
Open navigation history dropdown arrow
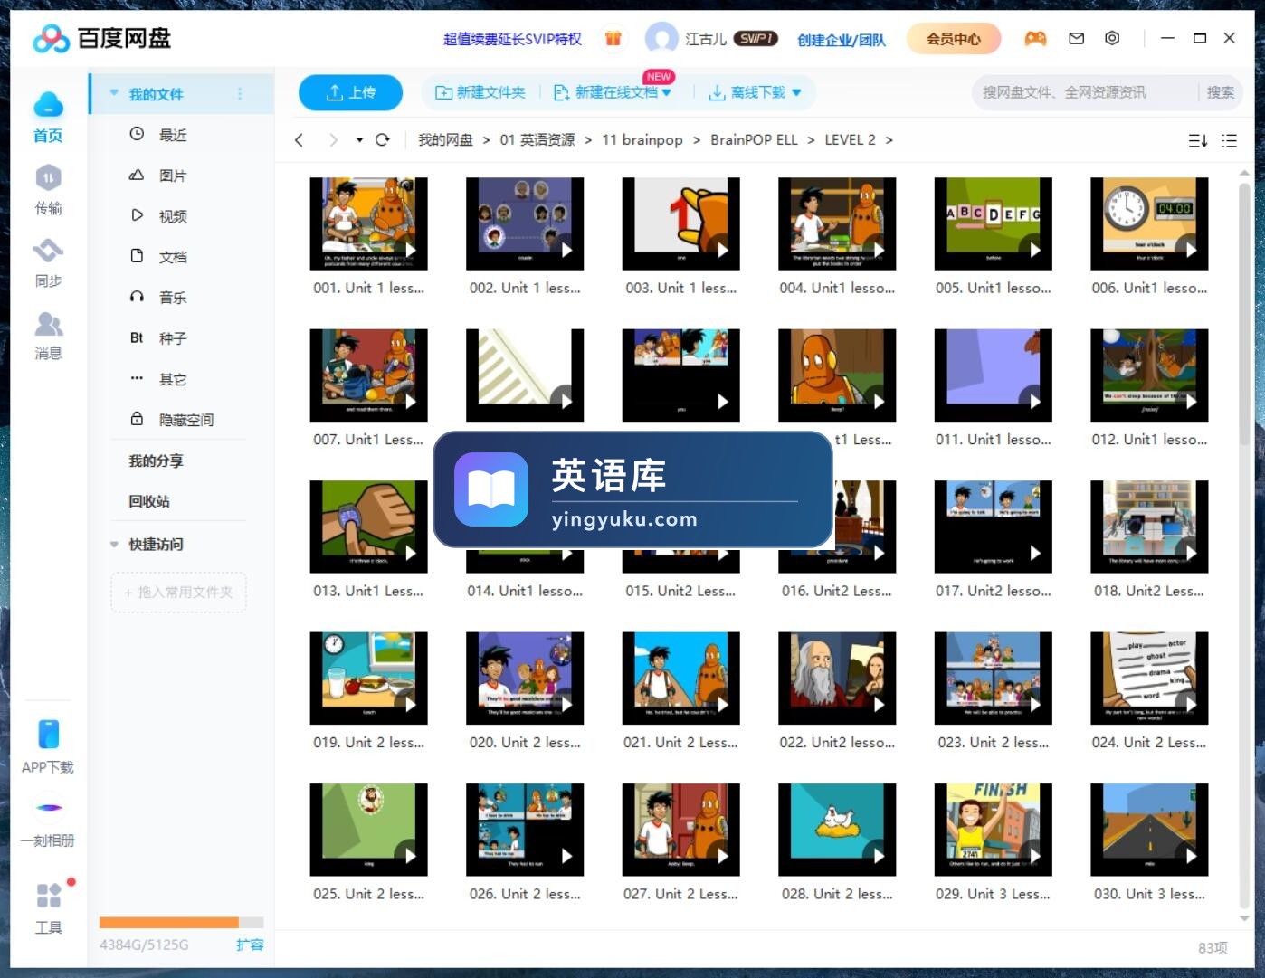pyautogui.click(x=359, y=140)
